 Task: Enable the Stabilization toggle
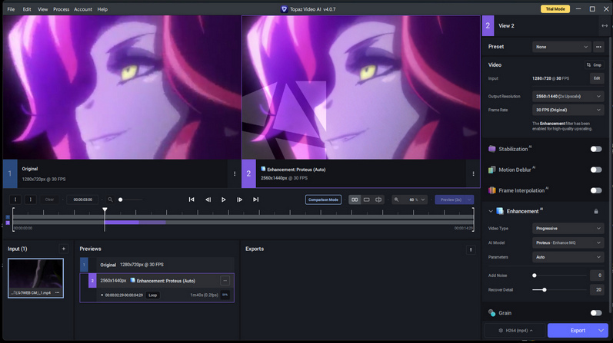coord(596,149)
